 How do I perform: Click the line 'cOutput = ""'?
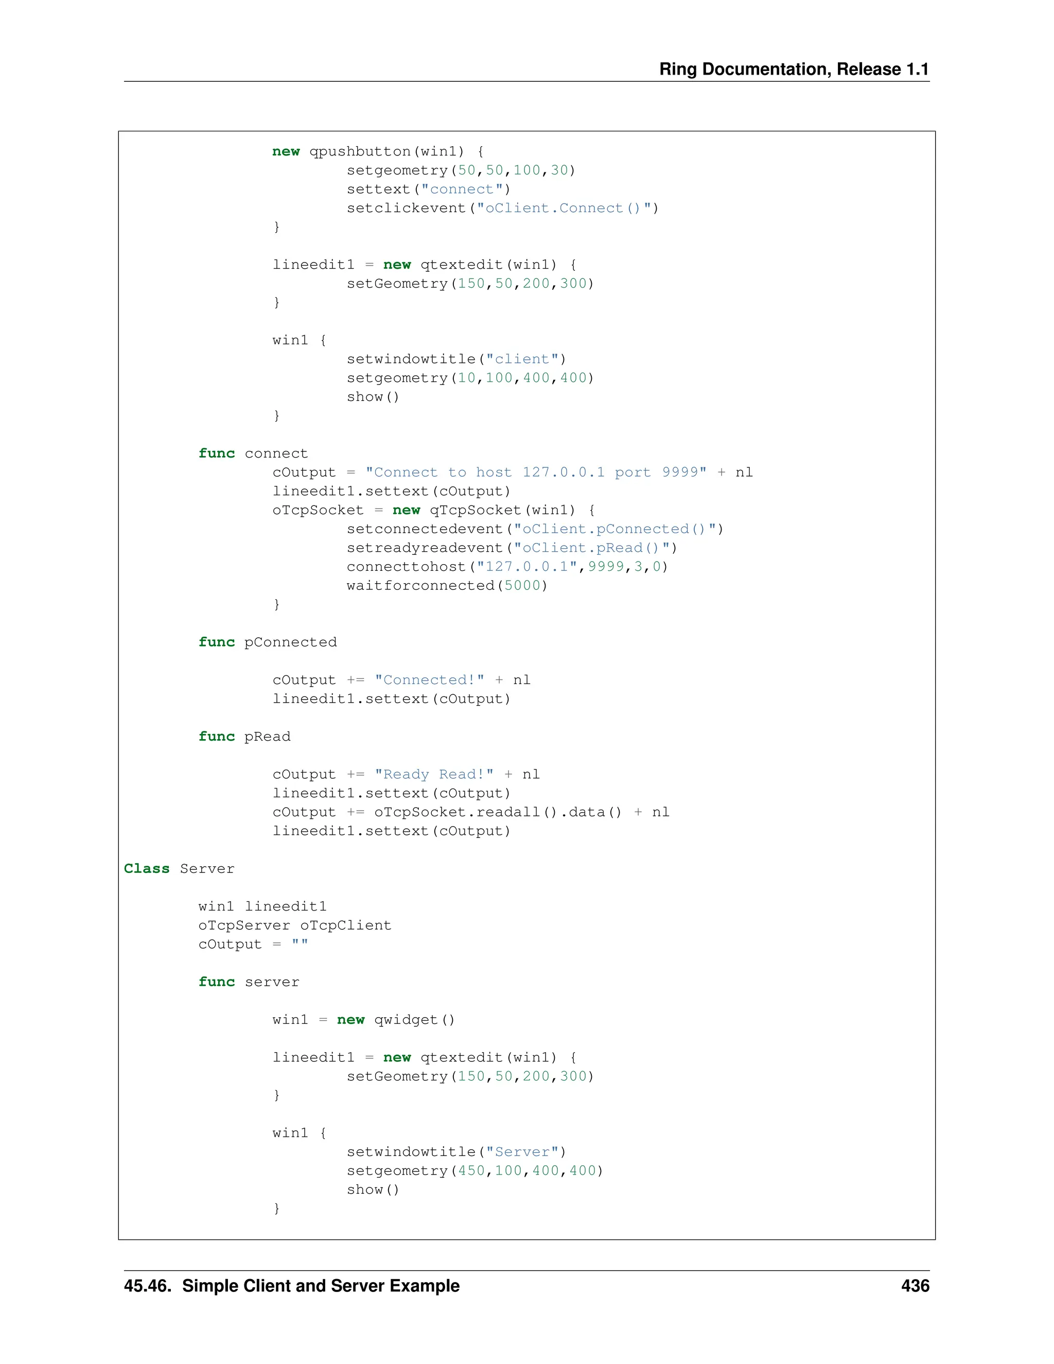253,945
